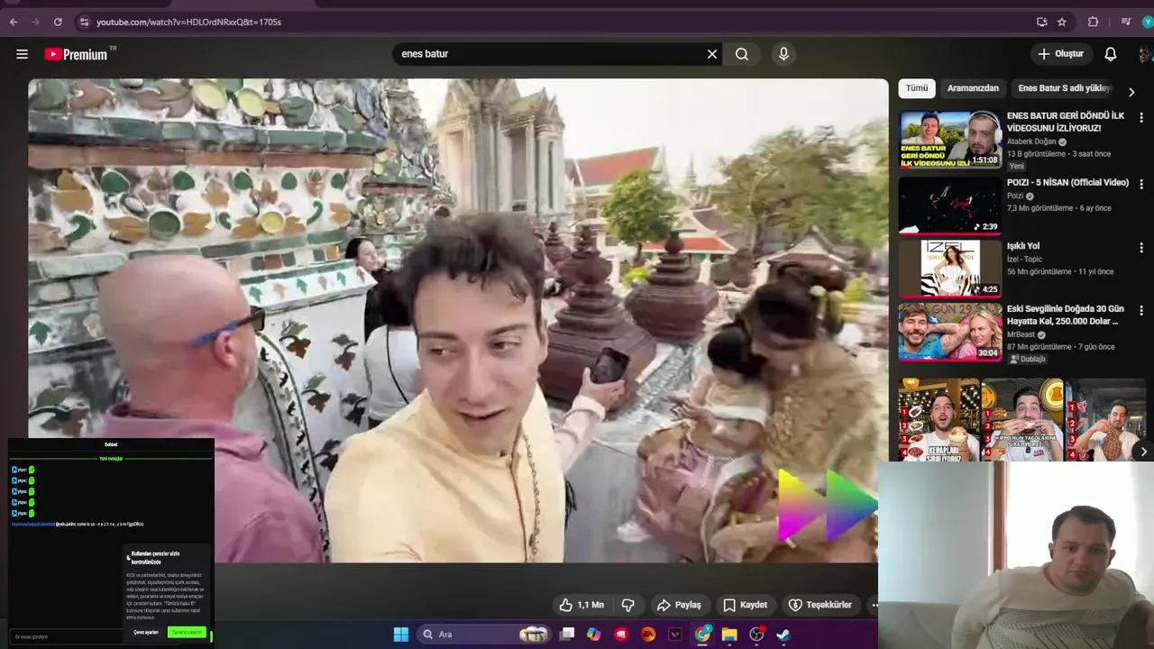Image resolution: width=1154 pixels, height=649 pixels.
Task: Launch Copilot from the taskbar
Action: 593,635
